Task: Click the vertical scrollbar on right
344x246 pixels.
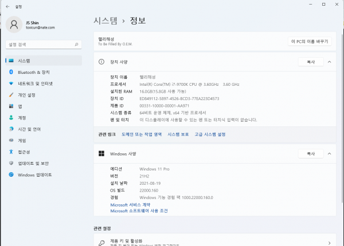Action: tap(342, 118)
